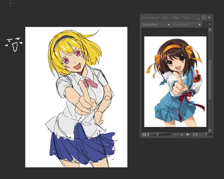This screenshot has width=224, height=179.
Task: Click the vertical scrollbar up arrow
Action: click(210, 30)
